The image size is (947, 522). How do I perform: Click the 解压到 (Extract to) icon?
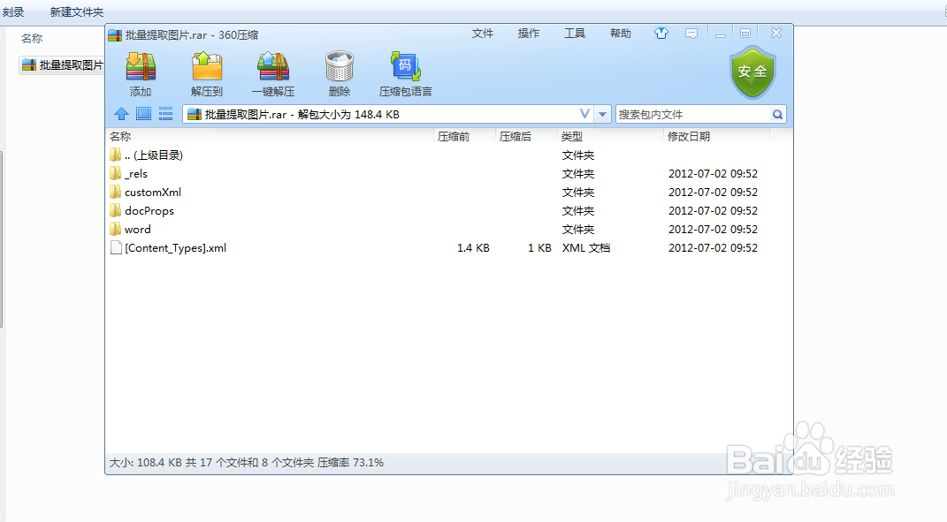click(x=207, y=67)
